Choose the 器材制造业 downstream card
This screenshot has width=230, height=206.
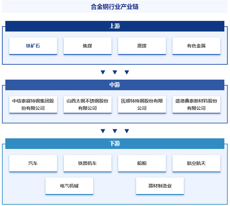(160, 186)
